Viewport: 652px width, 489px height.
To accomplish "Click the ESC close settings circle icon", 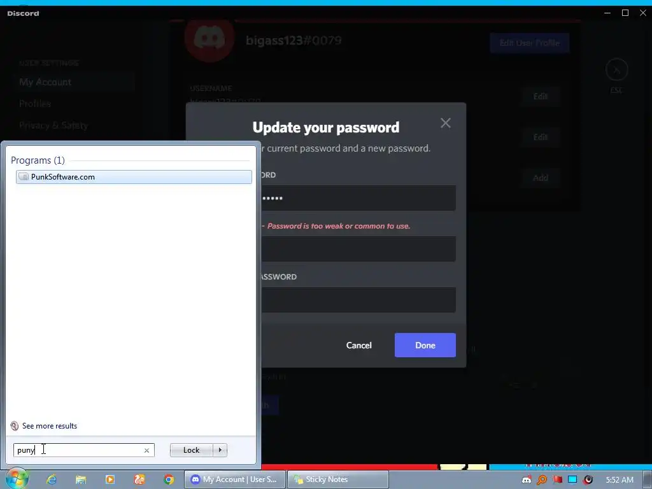I will [x=616, y=70].
